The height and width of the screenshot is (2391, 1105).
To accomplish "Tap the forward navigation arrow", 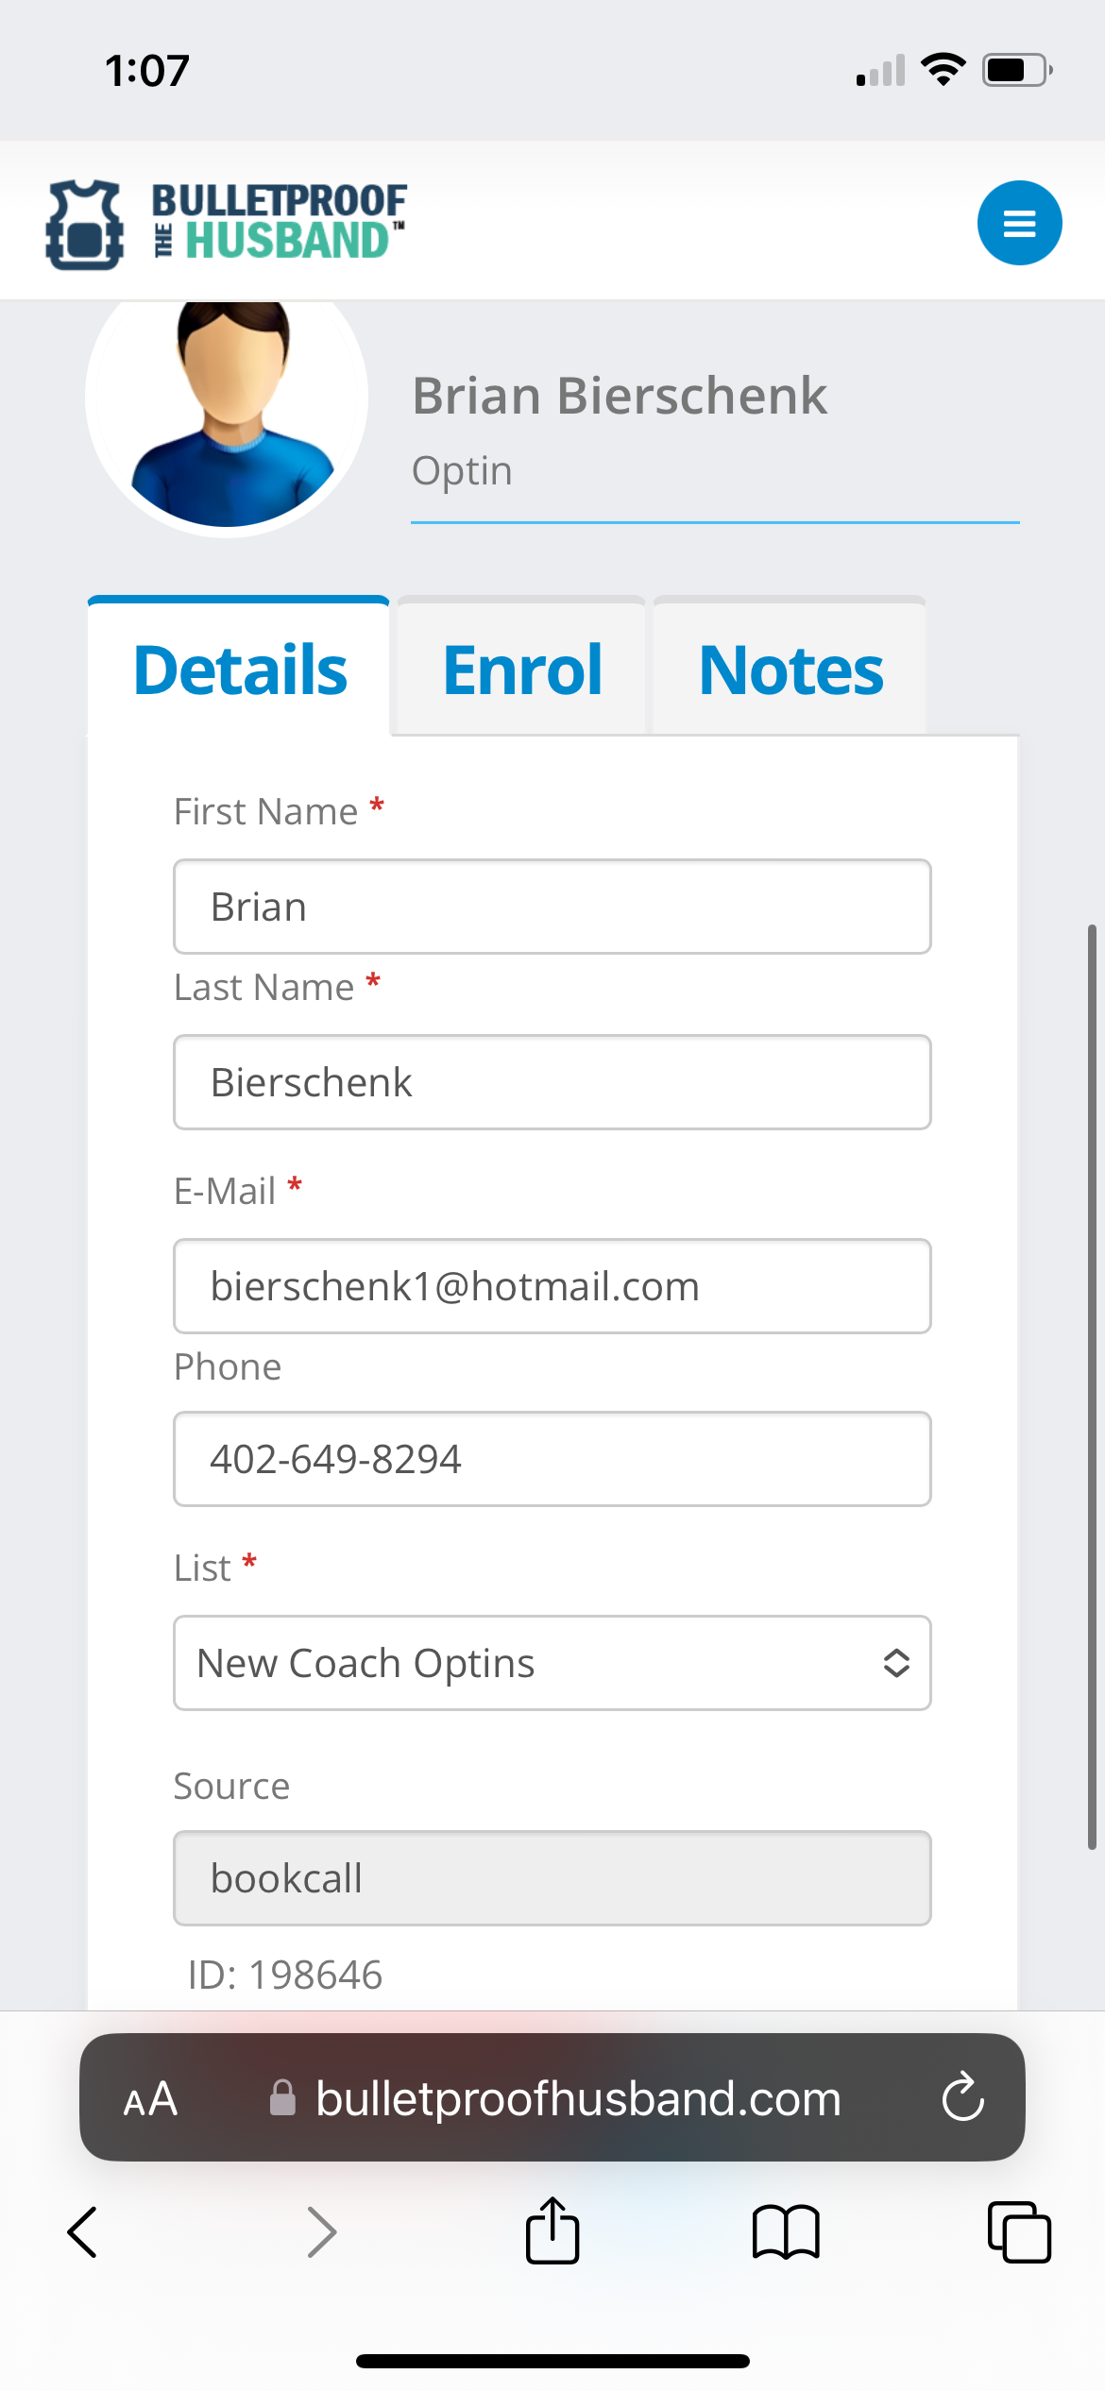I will tap(321, 2232).
